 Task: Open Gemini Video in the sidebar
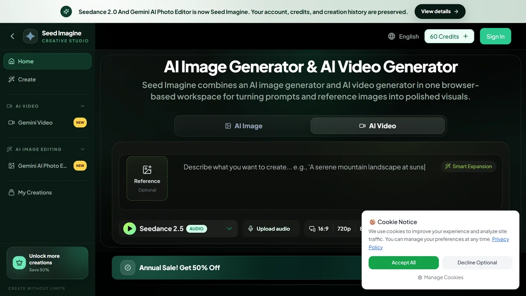click(x=47, y=123)
